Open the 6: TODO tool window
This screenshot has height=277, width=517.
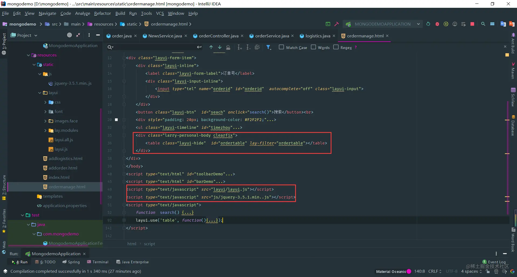[x=45, y=262]
